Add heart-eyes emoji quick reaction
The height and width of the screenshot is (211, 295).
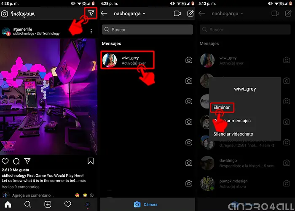[77, 195]
